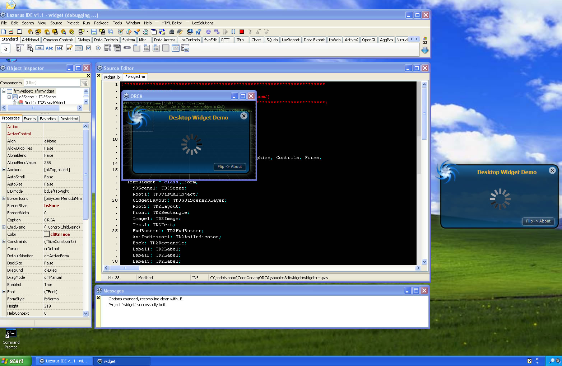Switch to widget in the taskbar
Image resolution: width=562 pixels, height=366 pixels.
pos(121,361)
